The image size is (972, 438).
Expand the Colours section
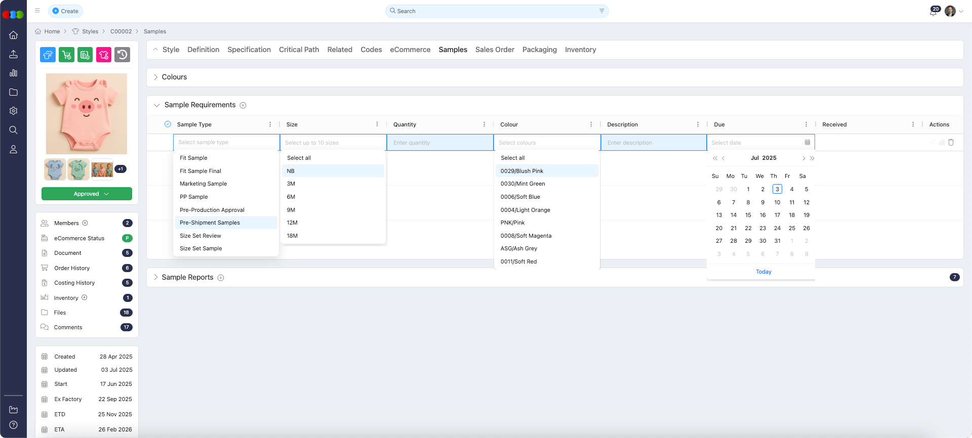(x=156, y=77)
